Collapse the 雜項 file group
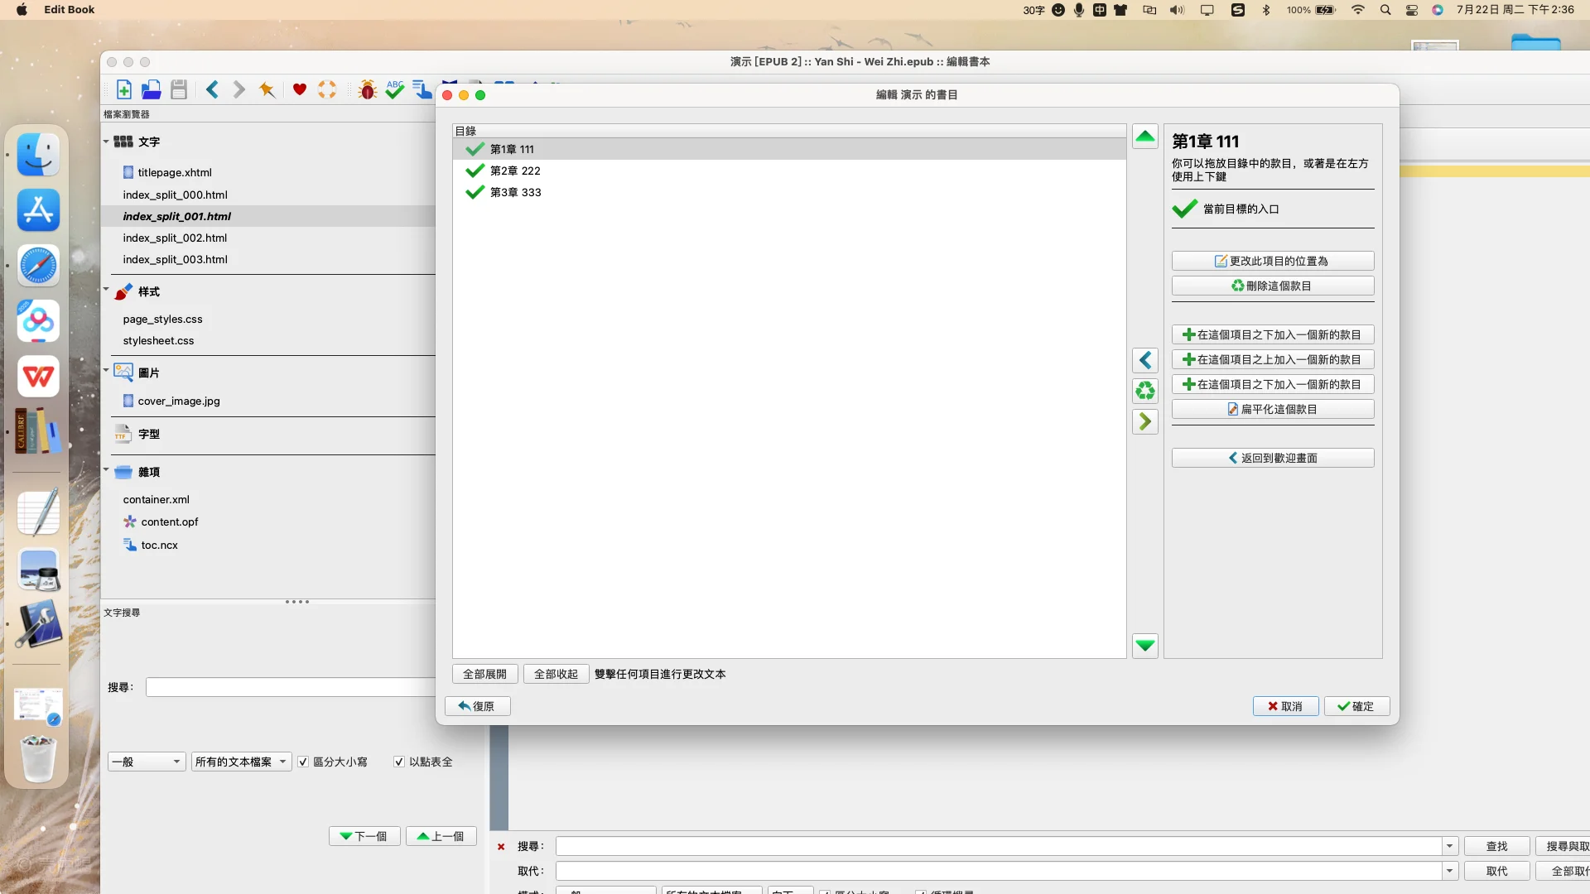 [106, 470]
